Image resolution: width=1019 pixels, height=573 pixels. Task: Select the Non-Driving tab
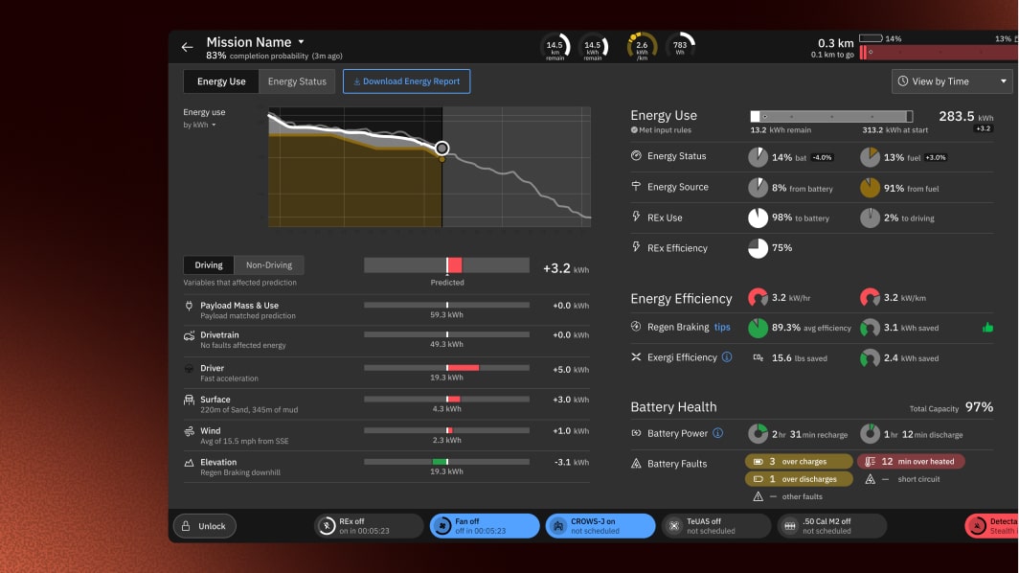(x=269, y=264)
